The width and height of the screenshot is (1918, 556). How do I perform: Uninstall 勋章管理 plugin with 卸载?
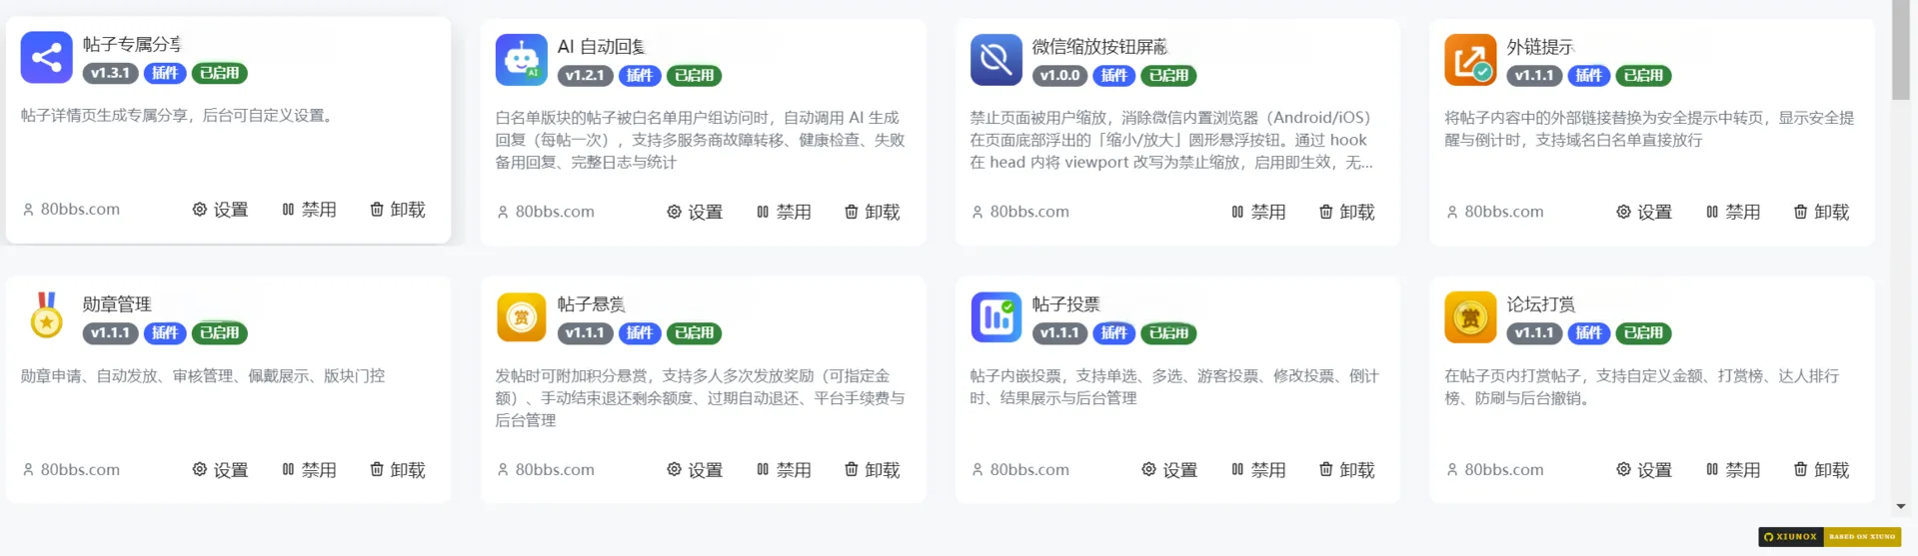398,469
